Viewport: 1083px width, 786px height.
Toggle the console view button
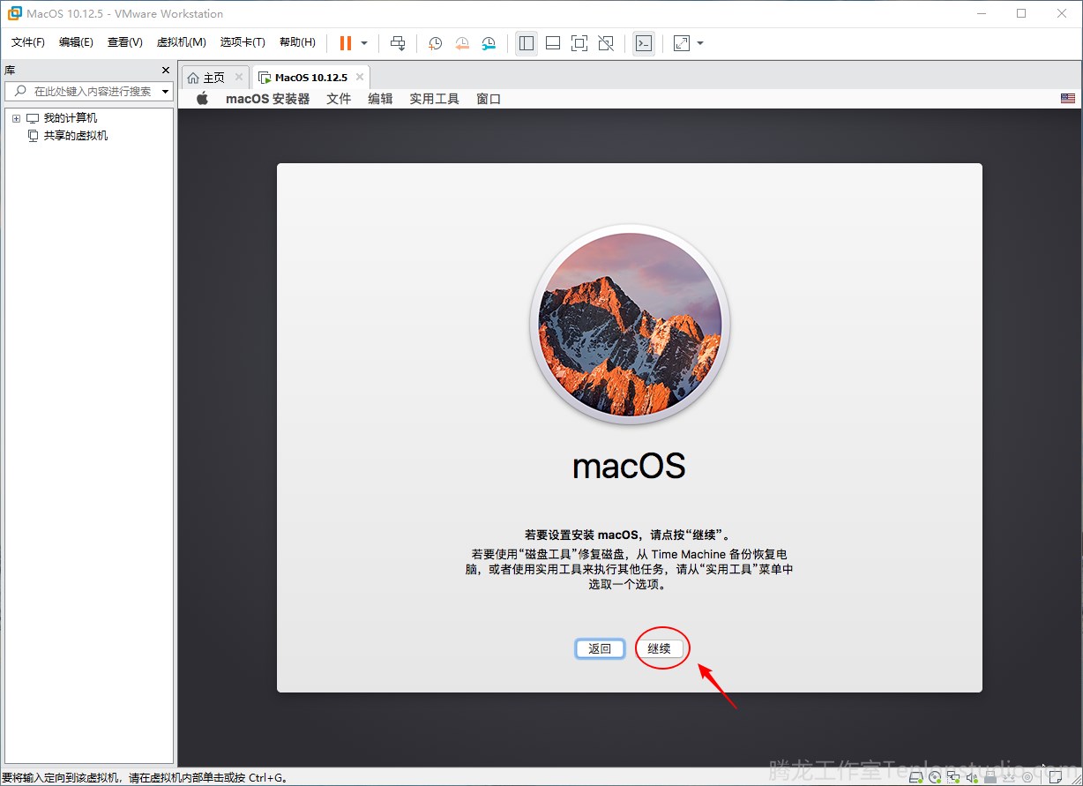click(x=644, y=43)
